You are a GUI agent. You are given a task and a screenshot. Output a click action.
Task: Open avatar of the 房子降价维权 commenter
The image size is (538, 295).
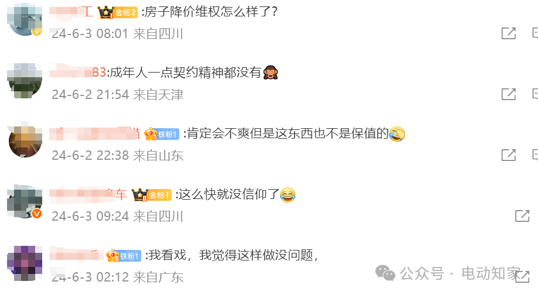click(25, 19)
